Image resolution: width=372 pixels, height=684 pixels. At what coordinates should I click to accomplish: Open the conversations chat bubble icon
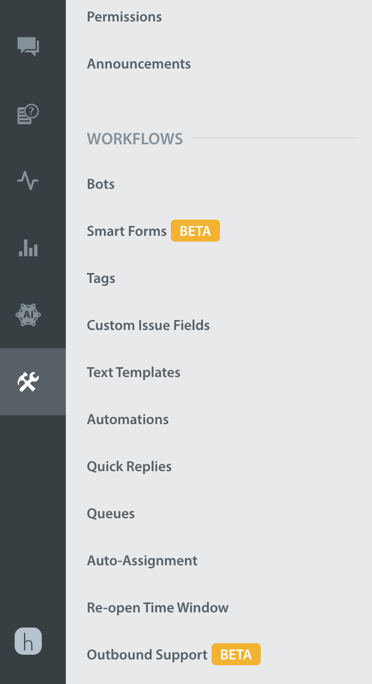pos(28,46)
